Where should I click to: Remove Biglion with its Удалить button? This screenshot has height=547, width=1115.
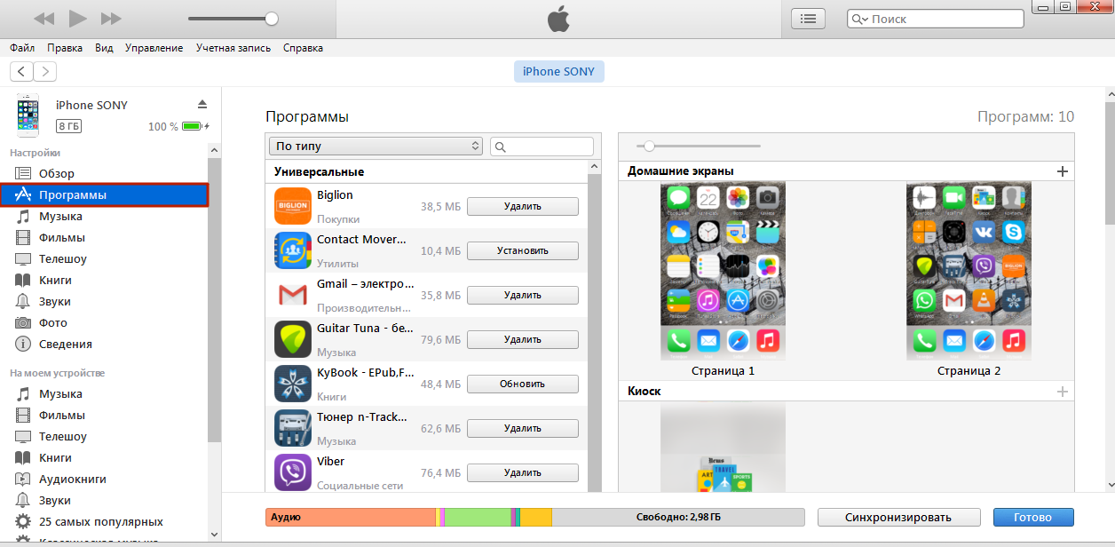(523, 206)
